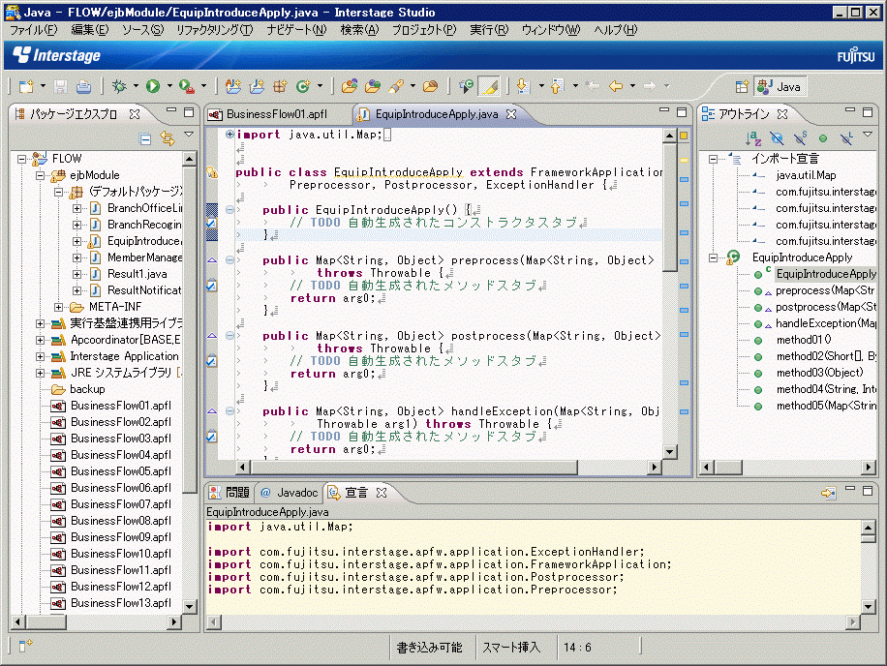Run the program with the green play icon
The image size is (887, 666).
153,86
